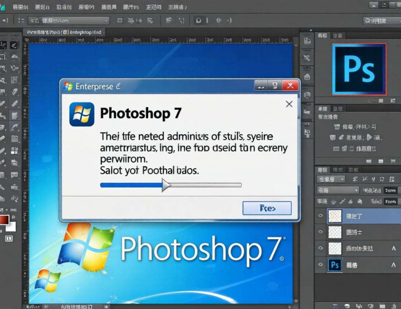Click the padlock icon in the Layers lock row
The image size is (401, 309).
coord(360,201)
